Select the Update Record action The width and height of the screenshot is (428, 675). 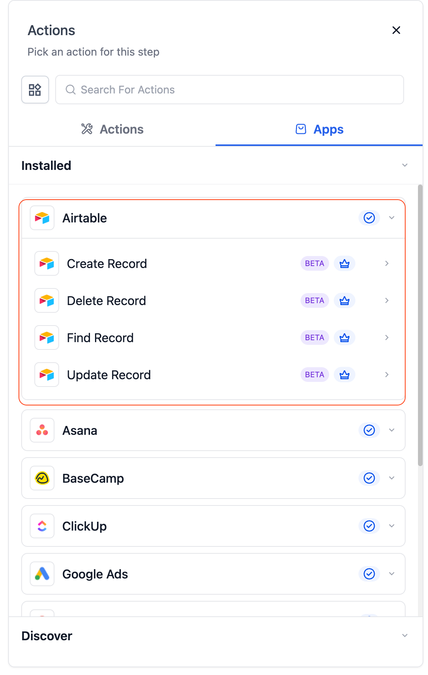click(x=213, y=375)
